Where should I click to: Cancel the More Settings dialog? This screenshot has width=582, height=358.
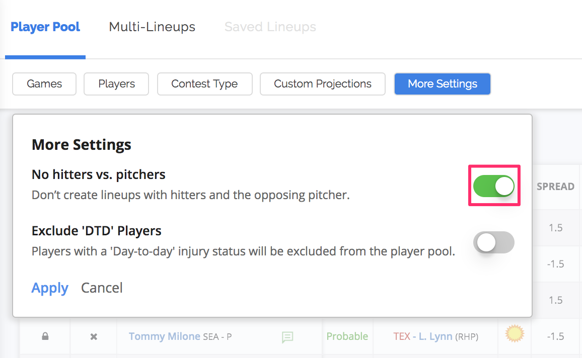(x=102, y=288)
